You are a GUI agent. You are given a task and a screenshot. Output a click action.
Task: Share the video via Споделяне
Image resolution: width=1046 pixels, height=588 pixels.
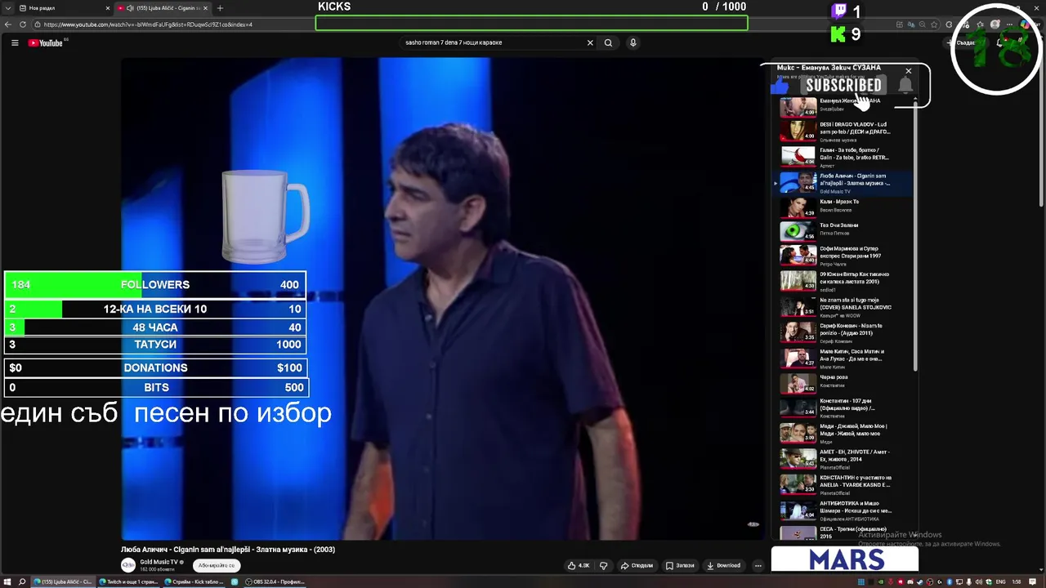pos(637,565)
